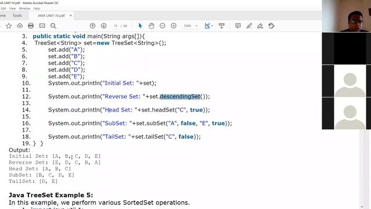The image size is (371, 209).
Task: Click the 'Head Set: [A, B, C]' output line
Action: 40,168
